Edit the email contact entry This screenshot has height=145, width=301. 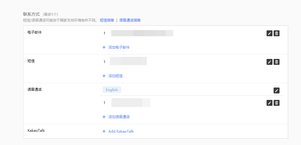[269, 33]
